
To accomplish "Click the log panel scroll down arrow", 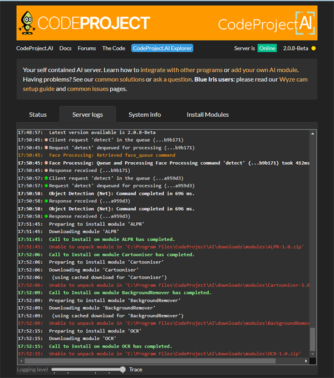I will [x=312, y=354].
